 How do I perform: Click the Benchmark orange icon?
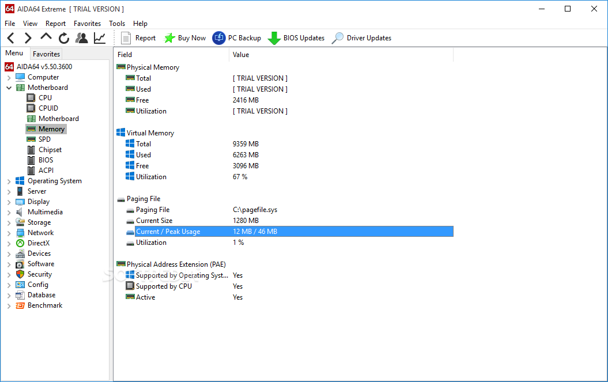pyautogui.click(x=20, y=305)
